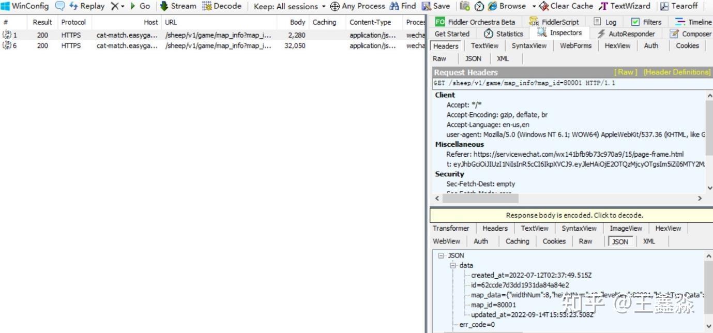713x333 pixels.
Task: Open the Statistics tab
Action: [504, 34]
